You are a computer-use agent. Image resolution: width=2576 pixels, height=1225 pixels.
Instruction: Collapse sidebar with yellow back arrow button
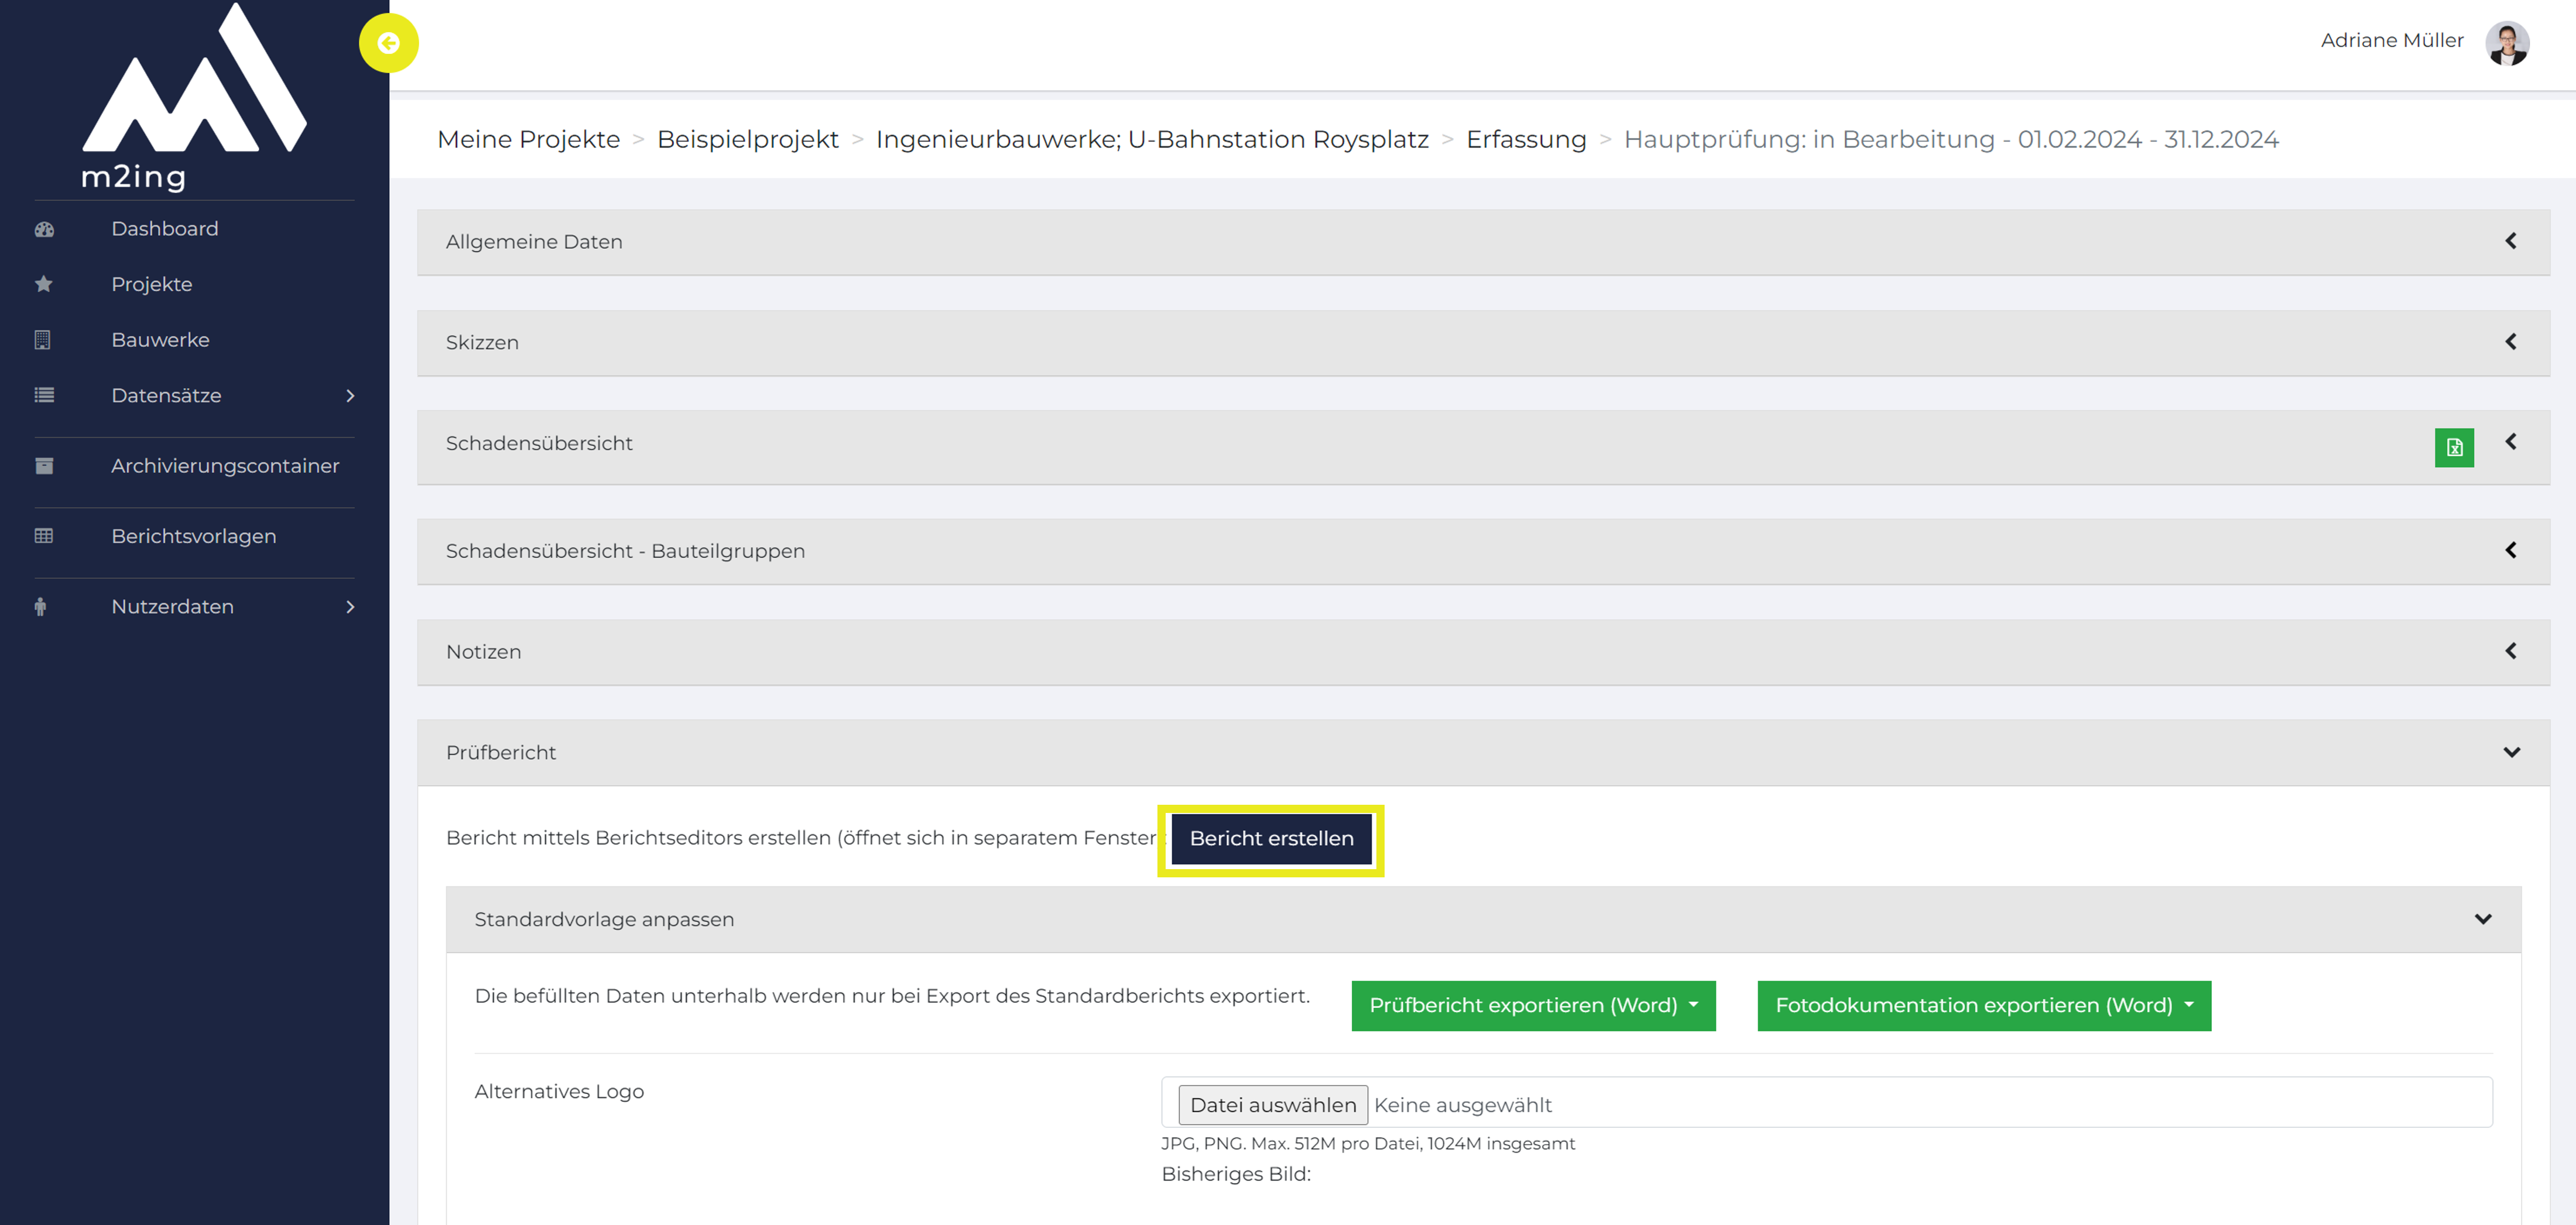point(389,43)
